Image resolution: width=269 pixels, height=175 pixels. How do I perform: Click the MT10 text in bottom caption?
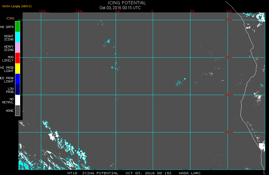[x=72, y=173]
